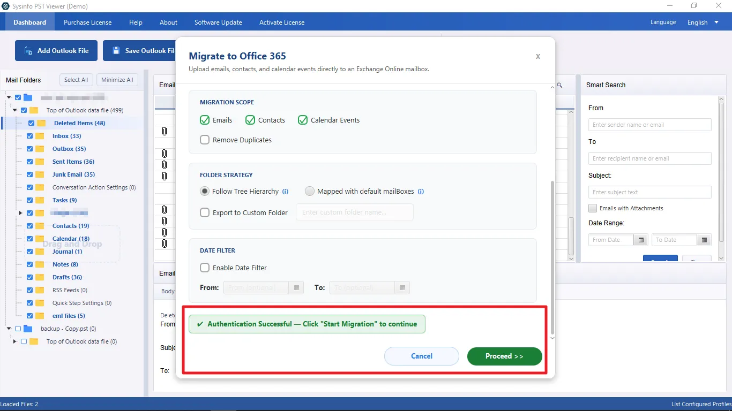Click the folder icon beside eml files (5)
The width and height of the screenshot is (732, 411).
pyautogui.click(x=40, y=316)
